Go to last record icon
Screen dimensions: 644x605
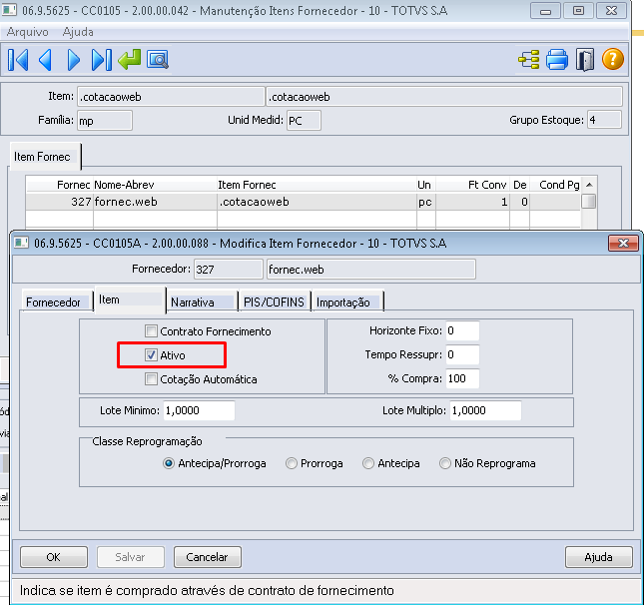[102, 60]
